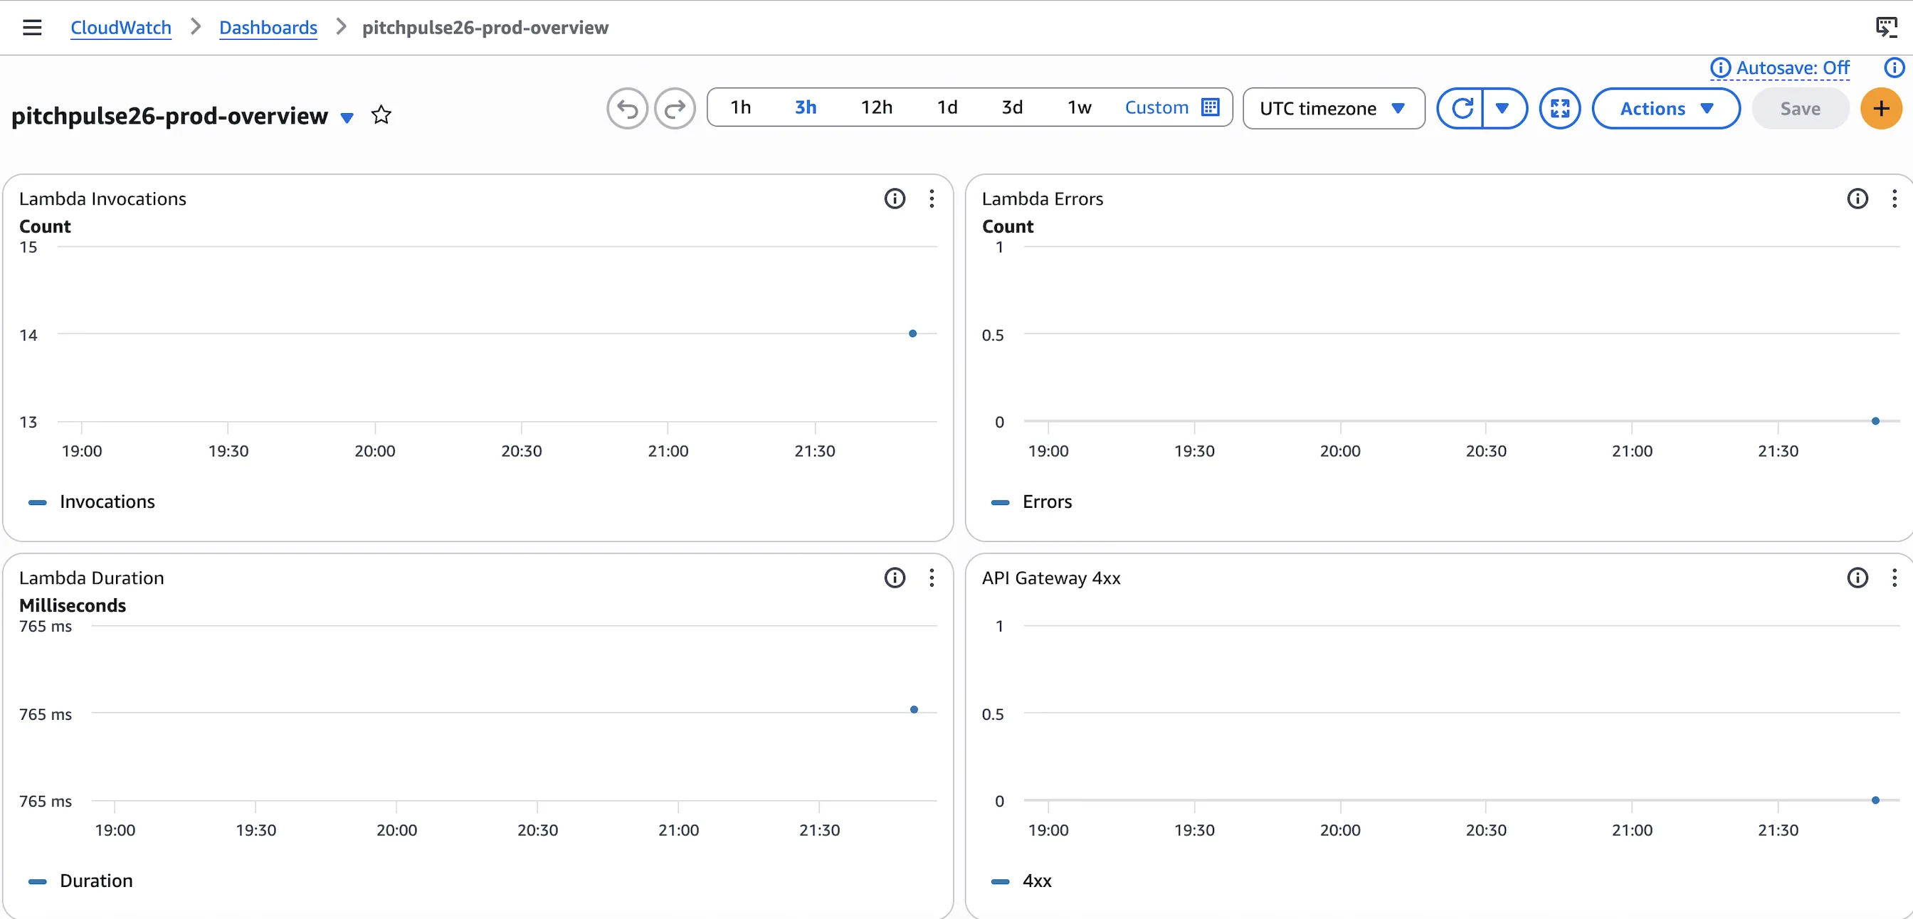Open API Gateway 4xx widget actions menu
The height and width of the screenshot is (919, 1913).
(x=1894, y=578)
